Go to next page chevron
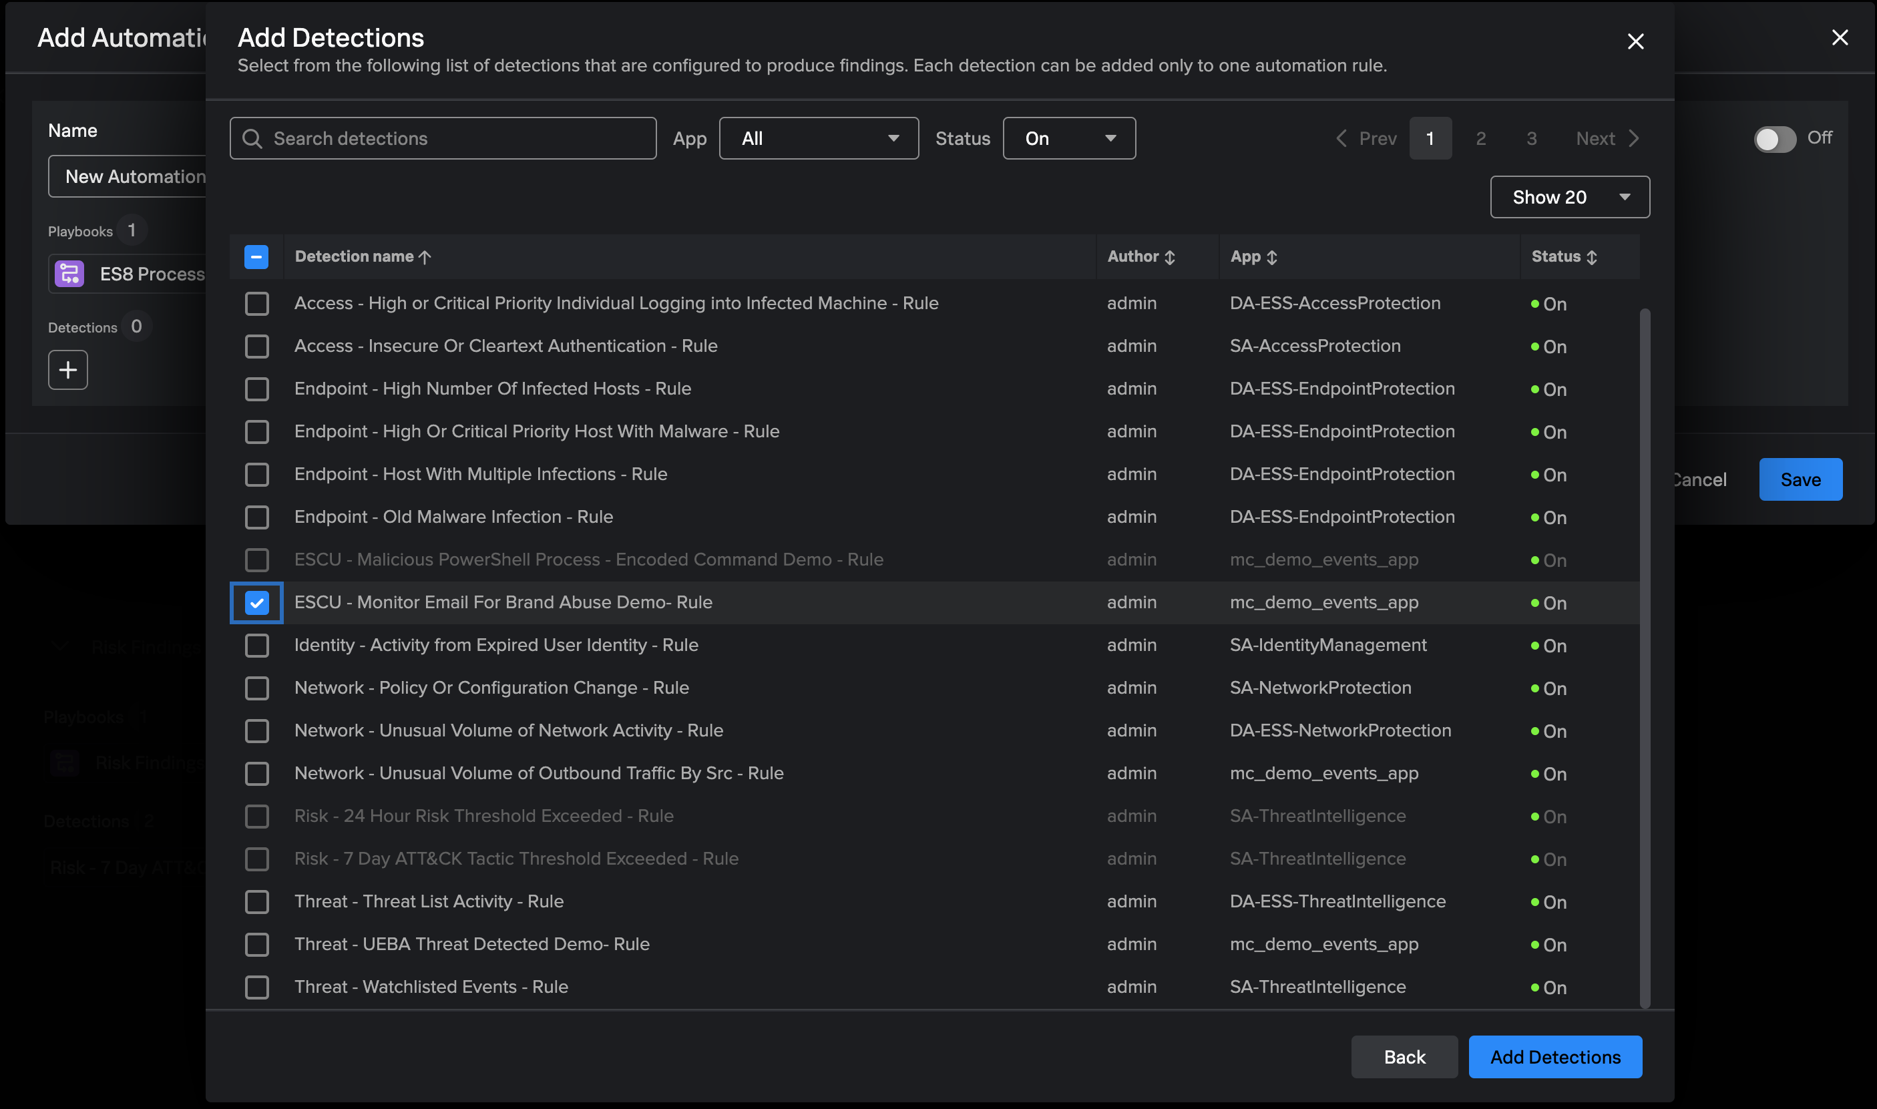1877x1109 pixels. (x=1633, y=138)
